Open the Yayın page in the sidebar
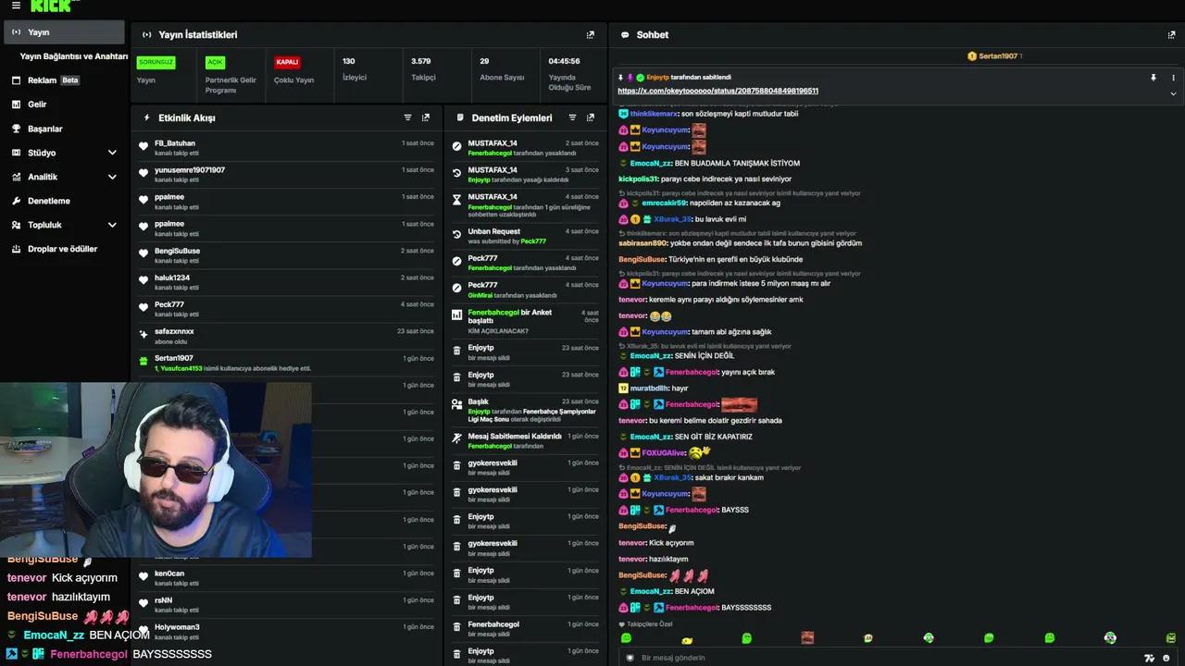The width and height of the screenshot is (1185, 666). tap(63, 32)
